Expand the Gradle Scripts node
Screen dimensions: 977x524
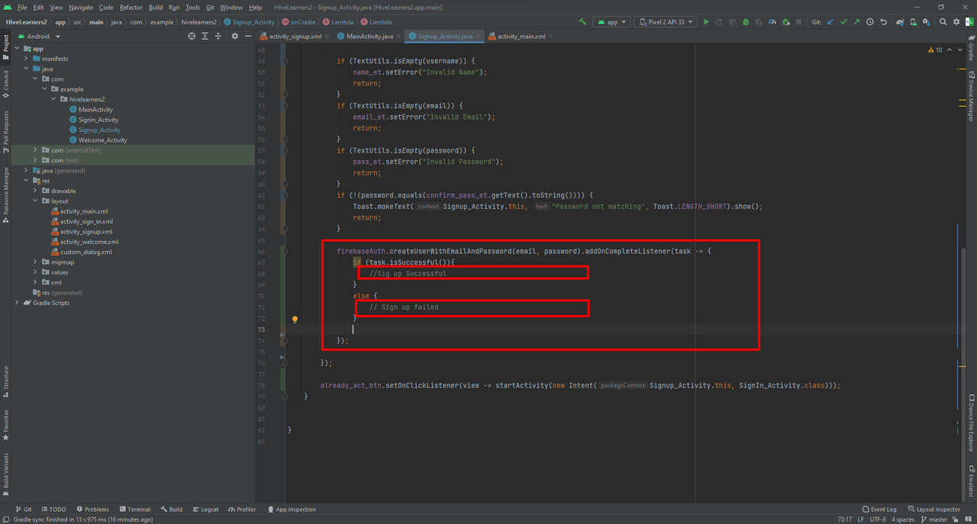(x=18, y=303)
